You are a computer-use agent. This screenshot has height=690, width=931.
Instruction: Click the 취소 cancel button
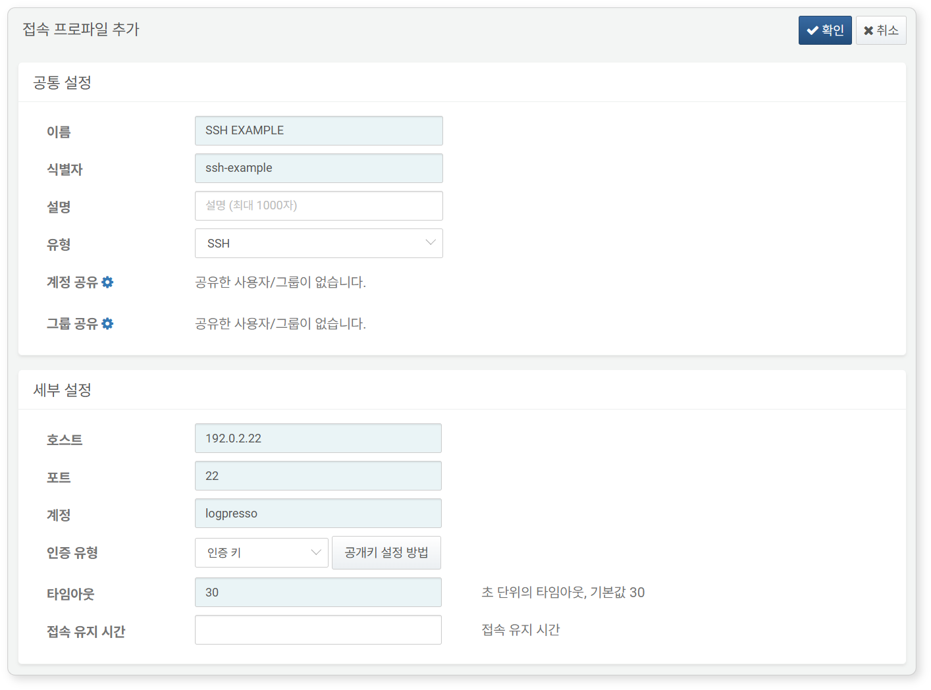point(881,30)
